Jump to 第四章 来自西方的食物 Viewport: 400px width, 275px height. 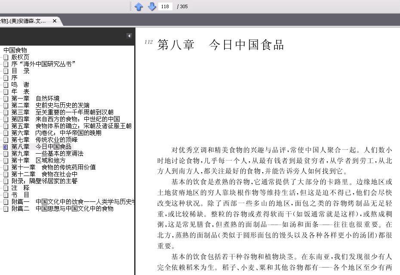pos(65,119)
